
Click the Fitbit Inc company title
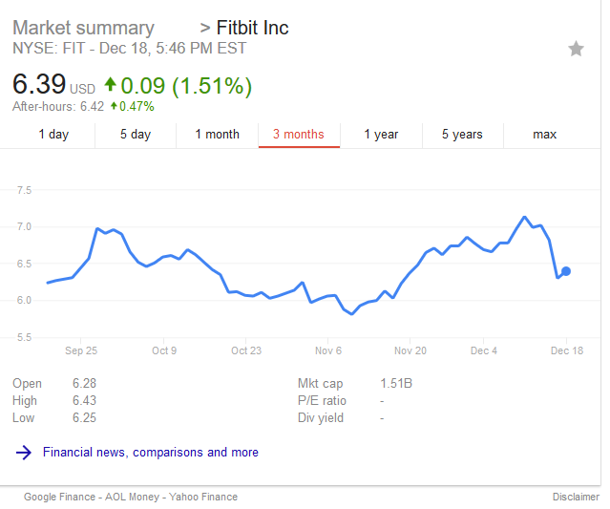coord(252,28)
